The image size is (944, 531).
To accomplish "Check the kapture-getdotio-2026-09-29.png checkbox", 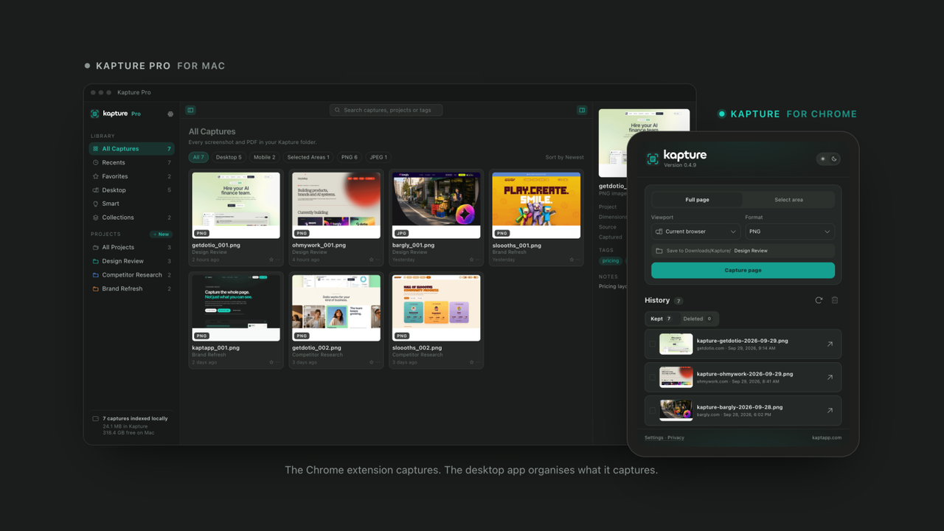I will click(x=652, y=344).
